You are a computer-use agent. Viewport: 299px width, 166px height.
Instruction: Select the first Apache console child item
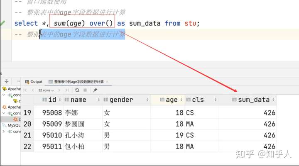[17, 101]
